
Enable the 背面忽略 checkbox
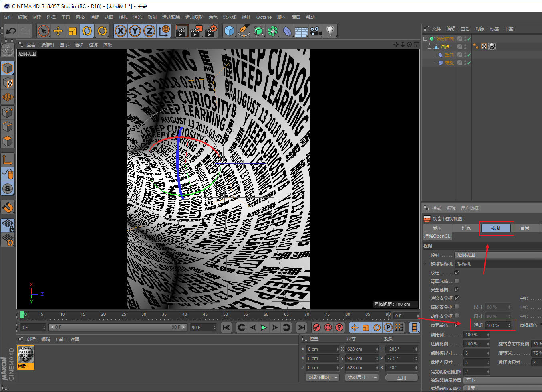[x=457, y=281]
